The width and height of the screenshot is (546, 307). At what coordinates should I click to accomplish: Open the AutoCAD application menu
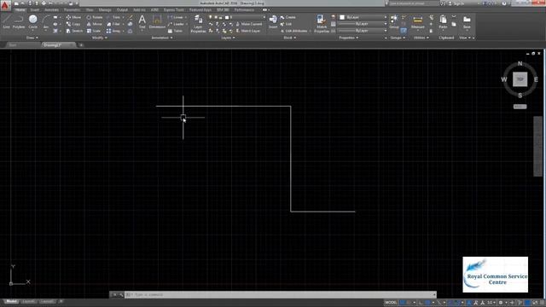click(x=5, y=6)
